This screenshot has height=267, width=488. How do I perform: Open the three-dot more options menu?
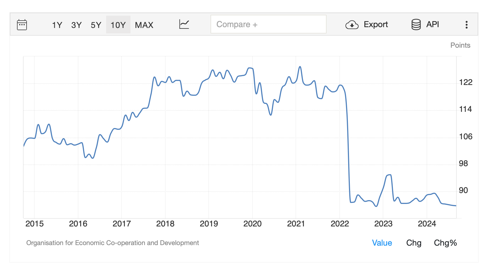pyautogui.click(x=466, y=25)
